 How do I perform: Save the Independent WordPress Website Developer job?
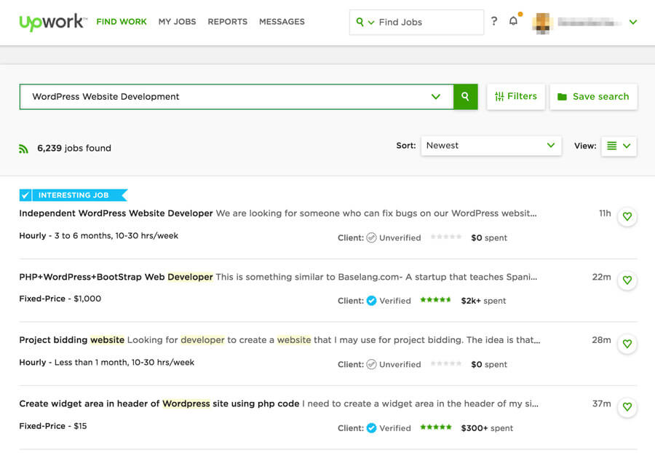coord(627,216)
